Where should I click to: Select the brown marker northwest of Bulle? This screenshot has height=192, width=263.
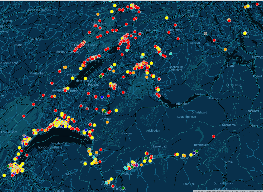tap(87, 109)
